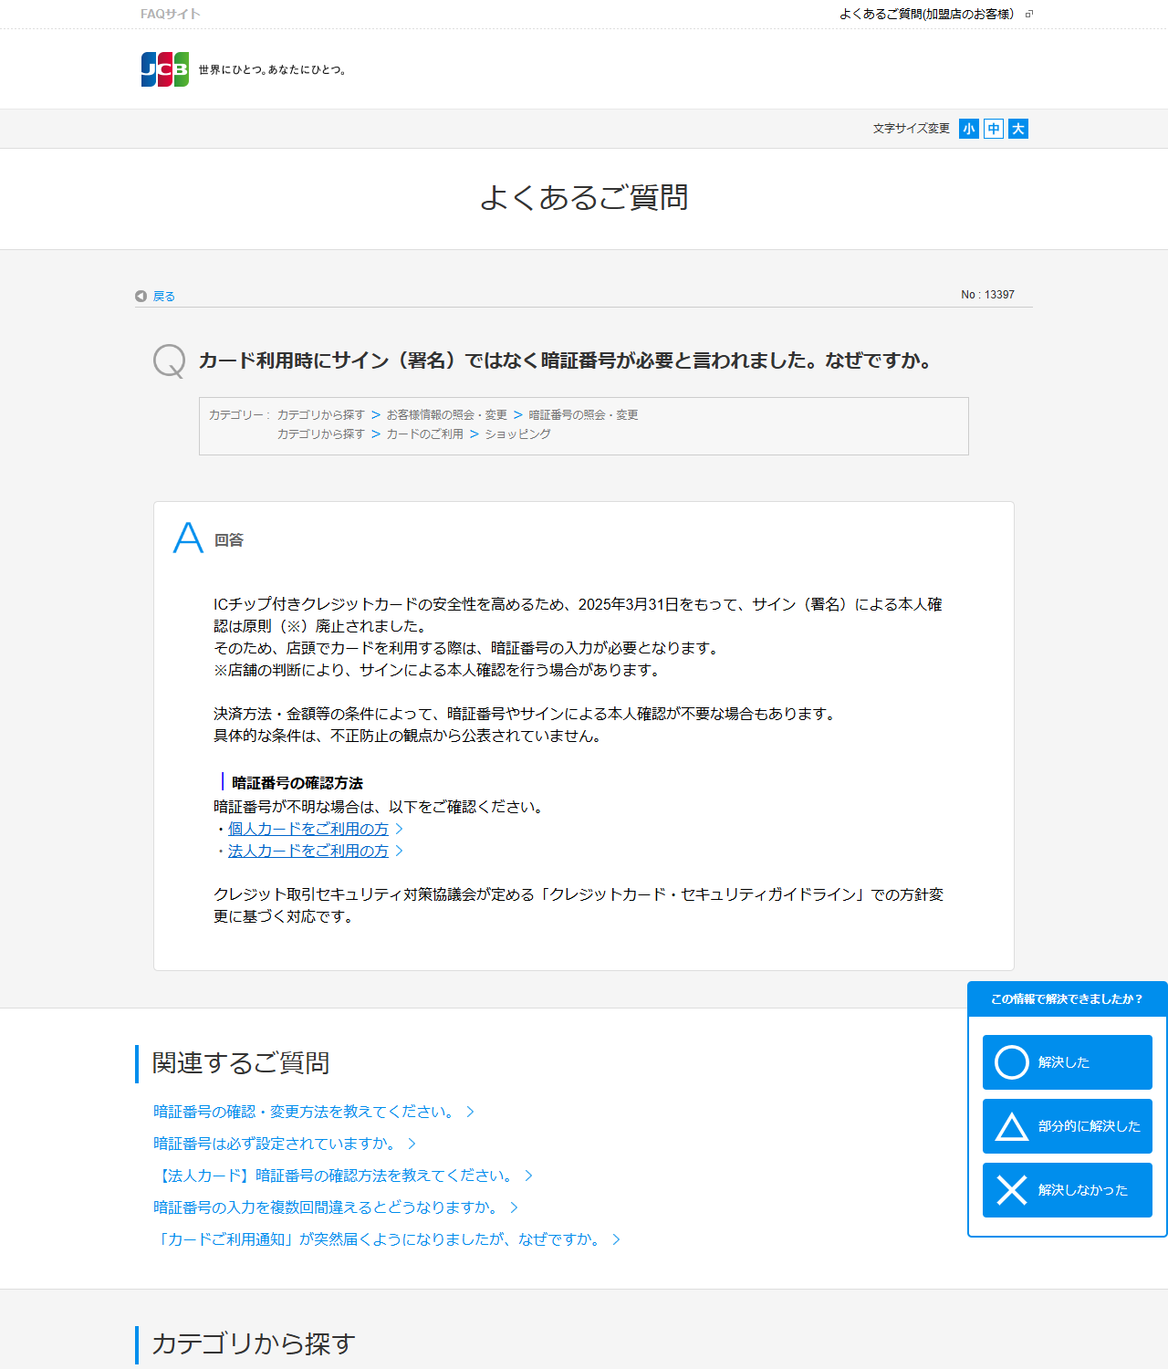
Task: Click the 関連するご質問 heading
Action: [241, 1063]
